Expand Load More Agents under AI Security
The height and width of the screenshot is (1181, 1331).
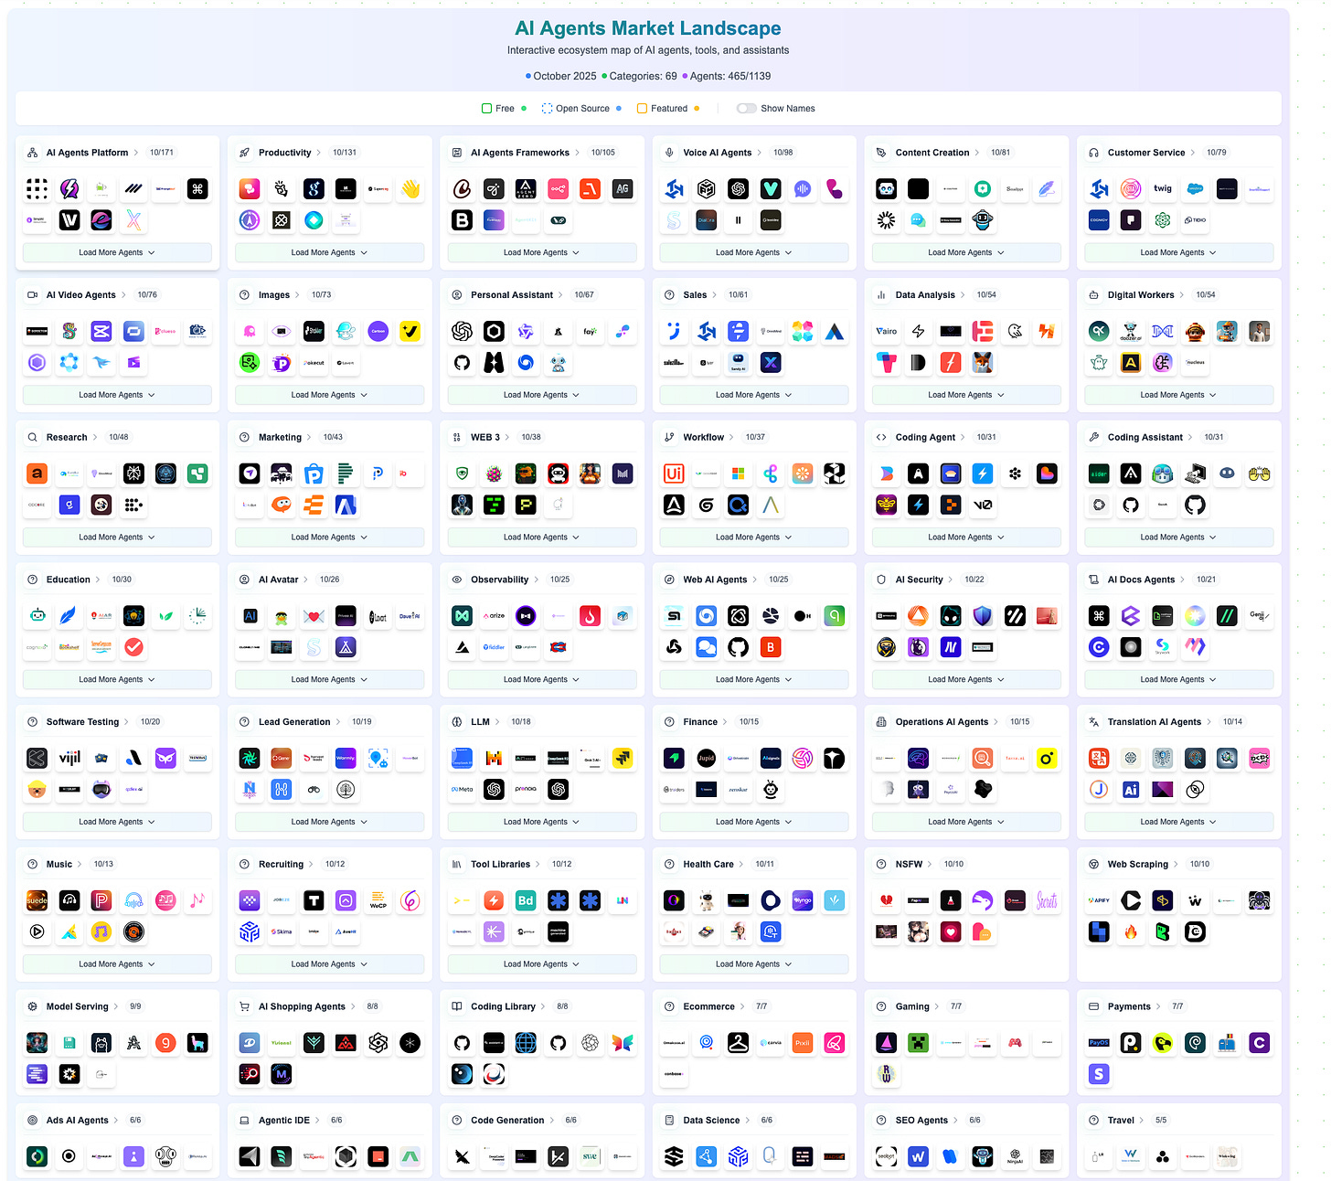pos(966,679)
